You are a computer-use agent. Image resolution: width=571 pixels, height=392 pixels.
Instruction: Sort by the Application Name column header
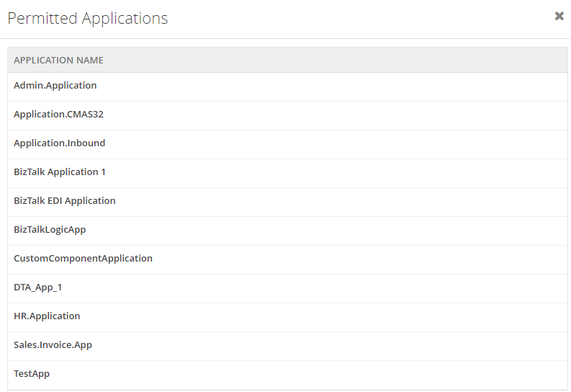pyautogui.click(x=58, y=60)
